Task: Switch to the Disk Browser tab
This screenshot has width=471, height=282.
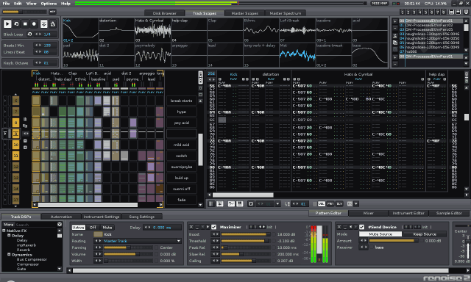Action: pos(164,13)
